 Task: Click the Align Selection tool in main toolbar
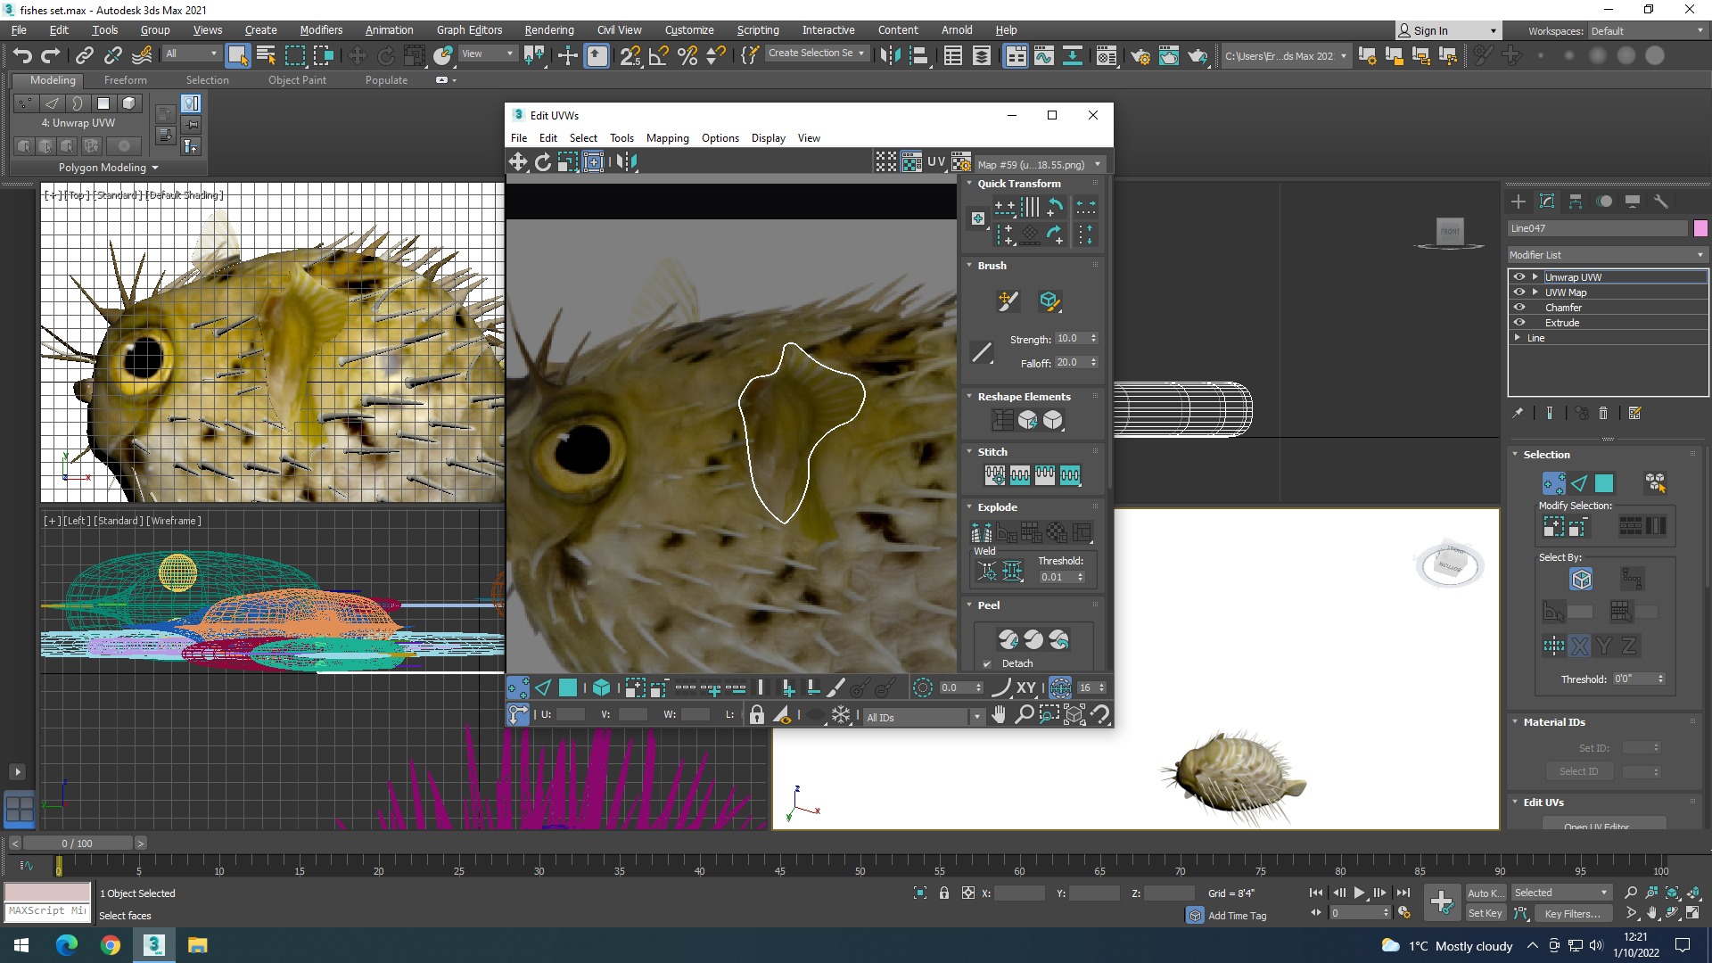tap(918, 55)
